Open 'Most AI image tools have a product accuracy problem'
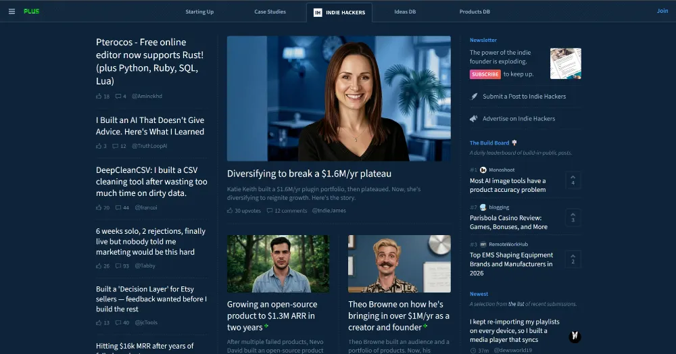This screenshot has height=354, width=676. coord(508,185)
